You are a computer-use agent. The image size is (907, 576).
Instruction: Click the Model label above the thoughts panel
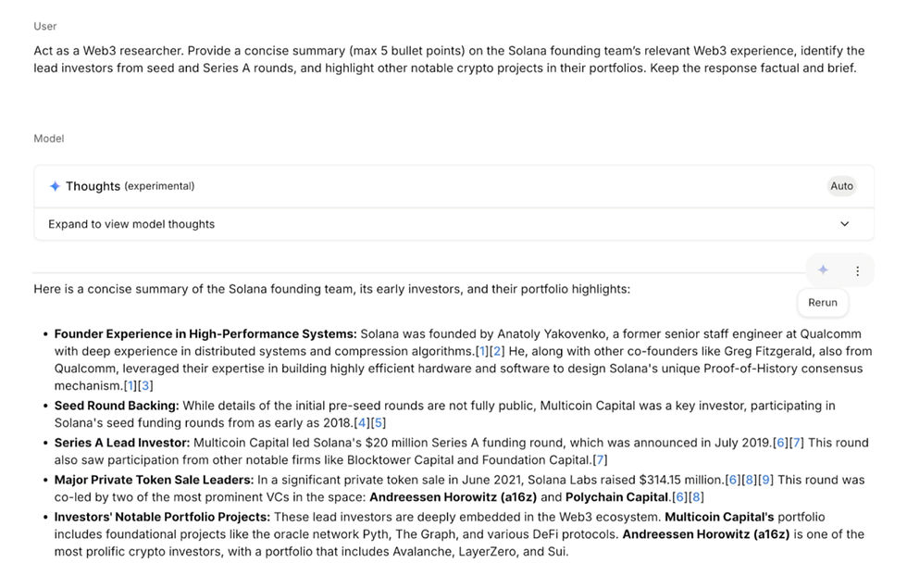pos(48,138)
